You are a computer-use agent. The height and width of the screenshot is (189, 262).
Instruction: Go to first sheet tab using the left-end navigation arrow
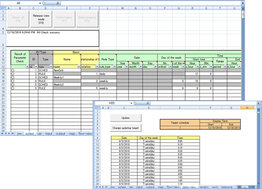(x=2, y=133)
